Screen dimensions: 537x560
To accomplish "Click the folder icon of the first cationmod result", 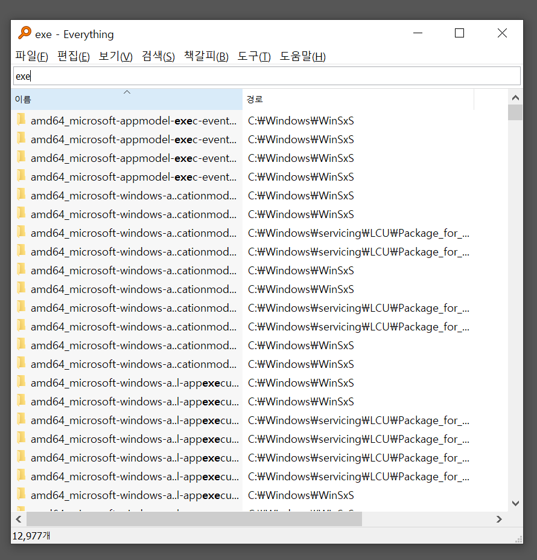I will click(21, 195).
